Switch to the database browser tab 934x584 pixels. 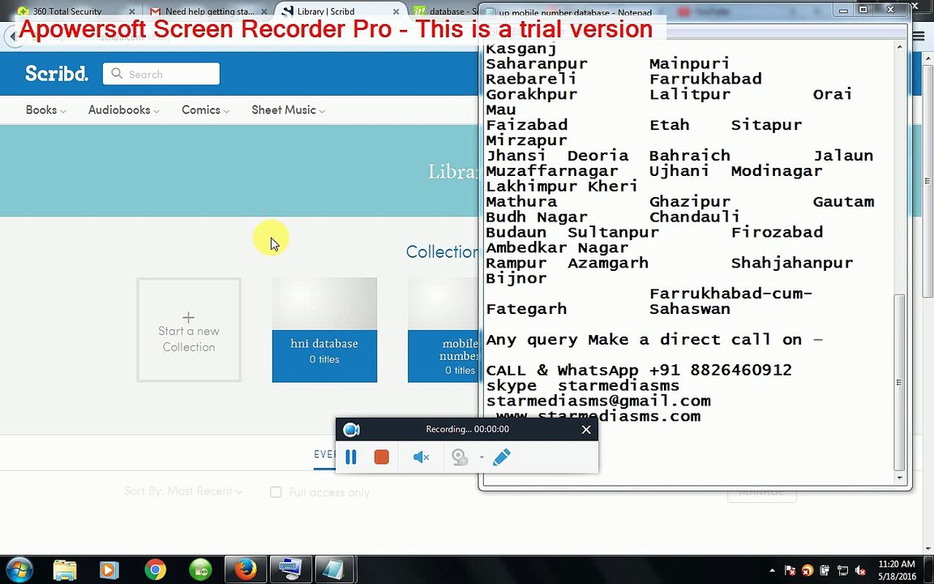[447, 11]
